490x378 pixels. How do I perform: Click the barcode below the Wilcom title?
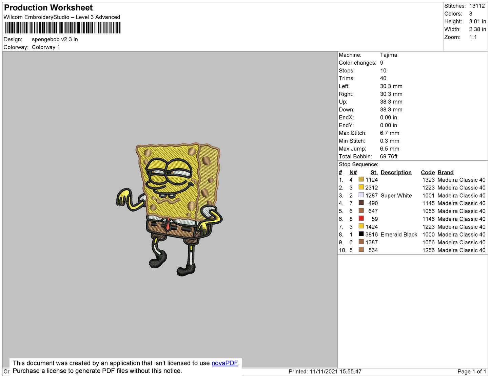(x=62, y=28)
